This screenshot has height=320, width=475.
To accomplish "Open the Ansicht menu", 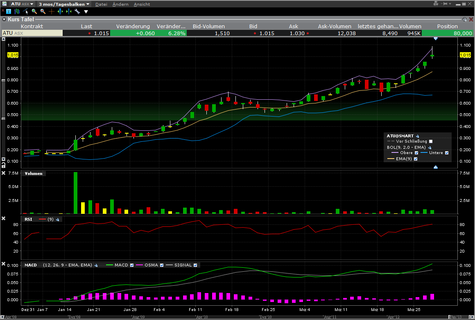I will tap(142, 4).
